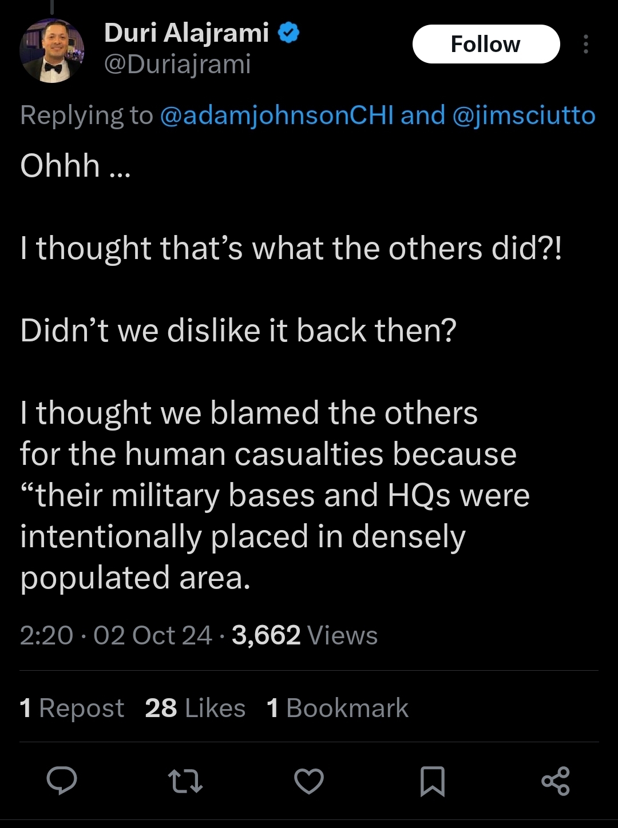This screenshot has width=618, height=828.
Task: Tap the paragraph about human casualties
Action: pyautogui.click(x=275, y=495)
